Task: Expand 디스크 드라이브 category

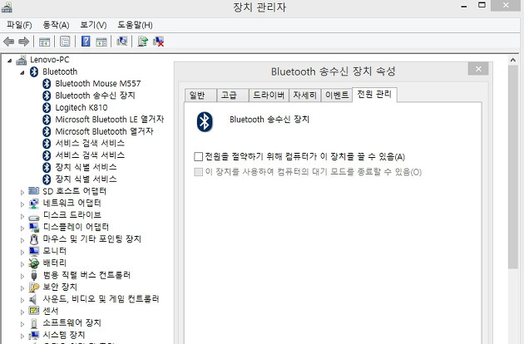Action: click(22, 216)
